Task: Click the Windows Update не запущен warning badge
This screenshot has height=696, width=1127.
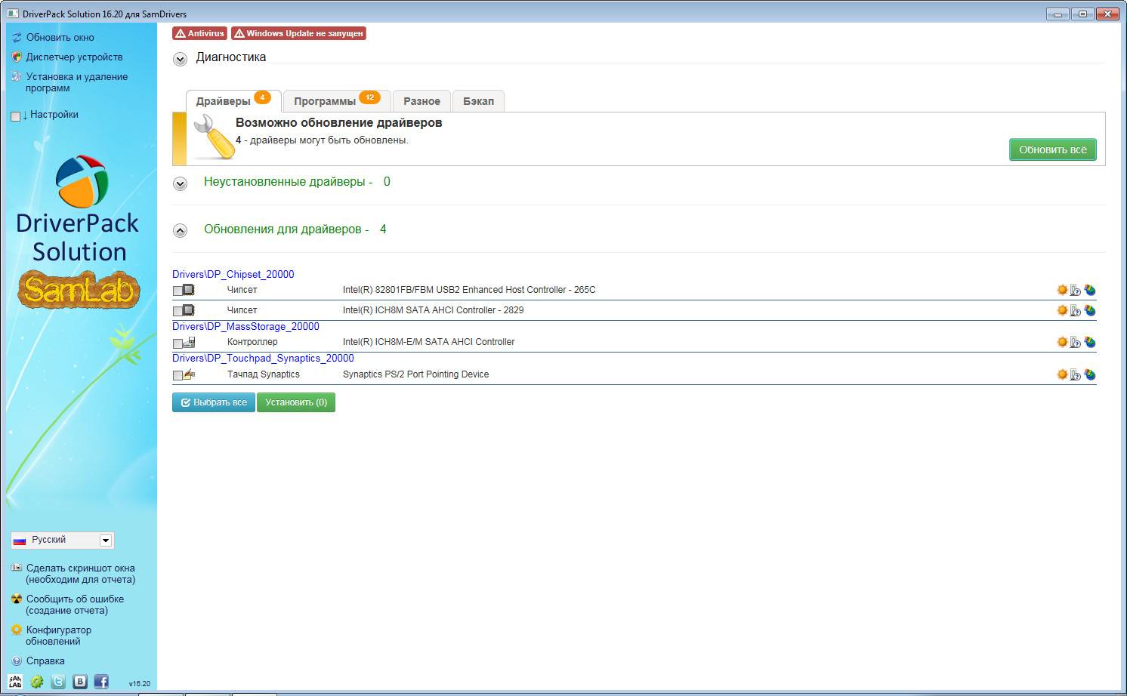Action: pyautogui.click(x=298, y=33)
